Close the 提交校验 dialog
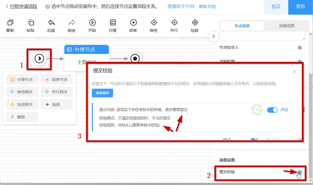The height and width of the screenshot is (185, 313). pyautogui.click(x=294, y=72)
